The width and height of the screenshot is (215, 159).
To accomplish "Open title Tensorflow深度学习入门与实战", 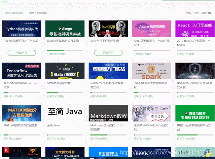I will 20,85.
